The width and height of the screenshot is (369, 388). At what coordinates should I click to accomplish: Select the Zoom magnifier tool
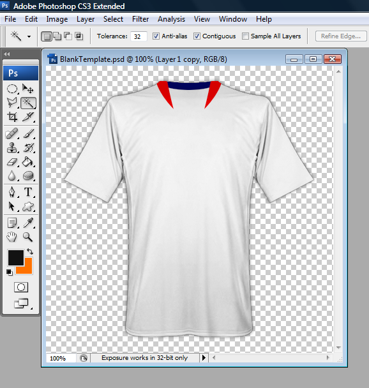(x=28, y=237)
